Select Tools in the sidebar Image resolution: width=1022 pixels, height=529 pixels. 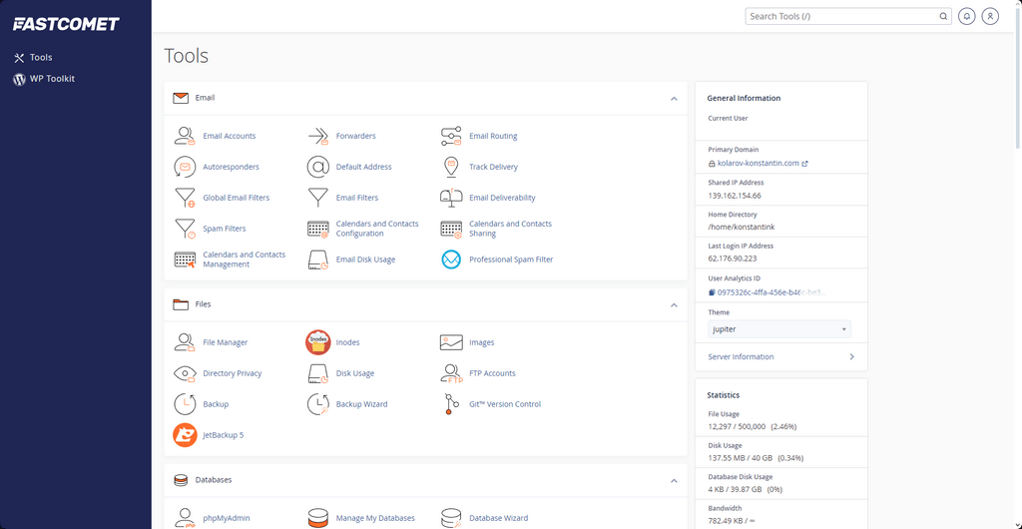point(40,58)
